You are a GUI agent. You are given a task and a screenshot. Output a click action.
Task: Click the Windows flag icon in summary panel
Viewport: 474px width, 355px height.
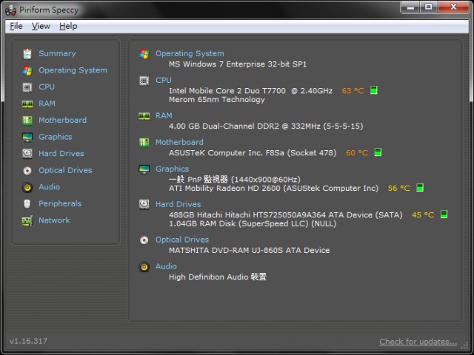[x=144, y=54]
